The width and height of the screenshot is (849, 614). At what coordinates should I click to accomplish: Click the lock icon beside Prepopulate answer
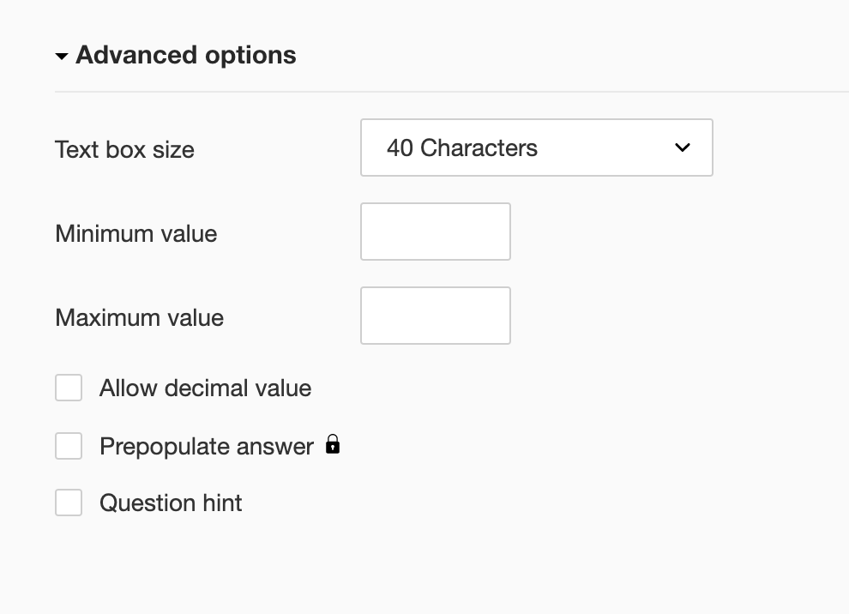333,444
